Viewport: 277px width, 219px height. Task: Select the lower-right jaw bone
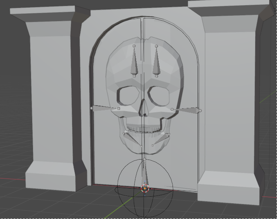(x=161, y=140)
